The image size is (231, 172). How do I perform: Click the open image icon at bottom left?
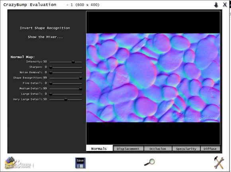point(10,162)
